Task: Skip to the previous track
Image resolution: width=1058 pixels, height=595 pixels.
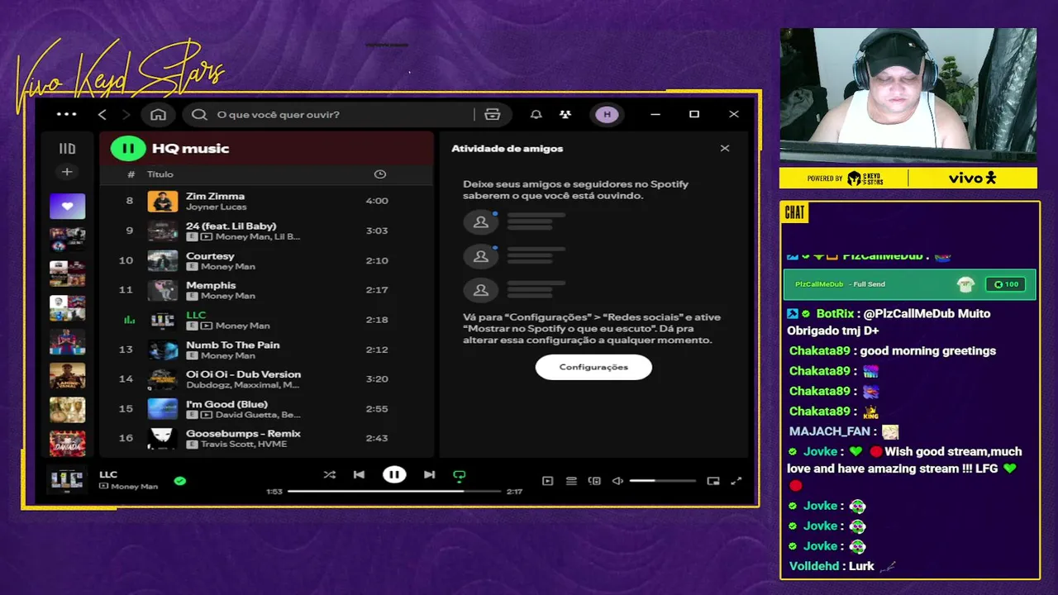Action: (x=359, y=474)
